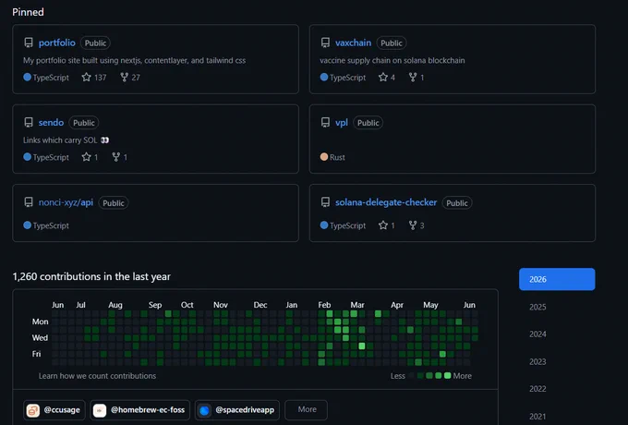Screen dimensions: 628x425
Task: Click the TypeScript language dot on portfolio
Action: pos(27,77)
